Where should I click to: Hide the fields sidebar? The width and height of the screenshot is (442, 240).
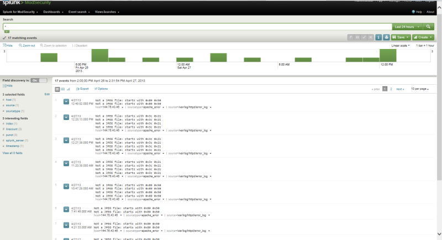coord(8,86)
